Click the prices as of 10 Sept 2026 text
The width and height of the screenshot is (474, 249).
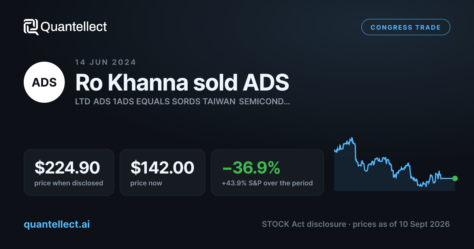point(401,224)
